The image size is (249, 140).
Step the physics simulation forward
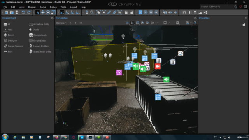(x=156, y=12)
